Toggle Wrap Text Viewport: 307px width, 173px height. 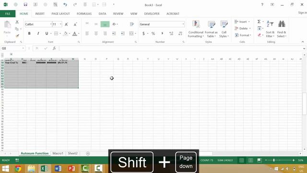coord(132,24)
